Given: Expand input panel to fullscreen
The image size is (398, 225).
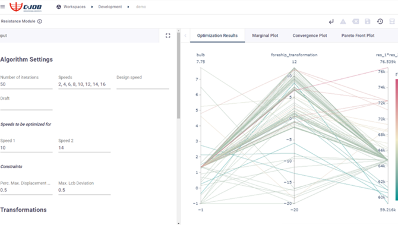Looking at the screenshot, I should point(168,36).
